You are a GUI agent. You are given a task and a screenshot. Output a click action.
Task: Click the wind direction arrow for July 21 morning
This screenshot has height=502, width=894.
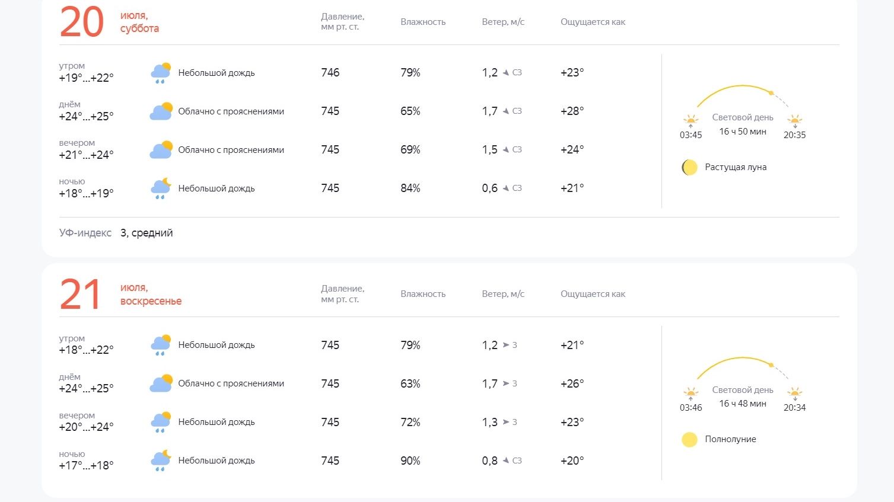coord(506,345)
